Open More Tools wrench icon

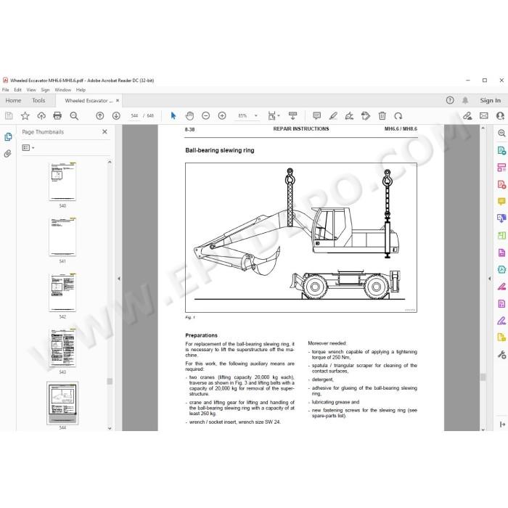(x=501, y=354)
